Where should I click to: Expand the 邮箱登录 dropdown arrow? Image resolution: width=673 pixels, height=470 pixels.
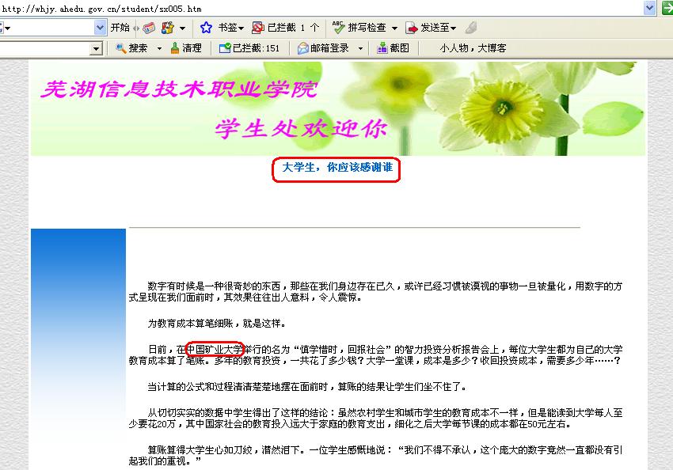[360, 48]
